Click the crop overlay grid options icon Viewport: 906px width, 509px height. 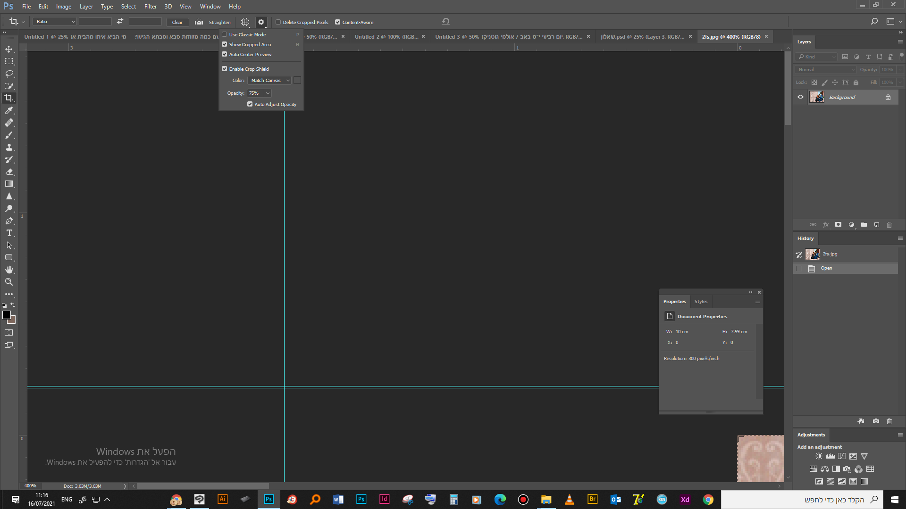tap(245, 22)
